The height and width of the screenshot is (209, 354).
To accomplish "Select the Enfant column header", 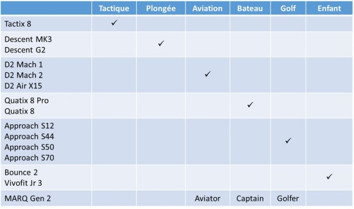I will tap(329, 8).
